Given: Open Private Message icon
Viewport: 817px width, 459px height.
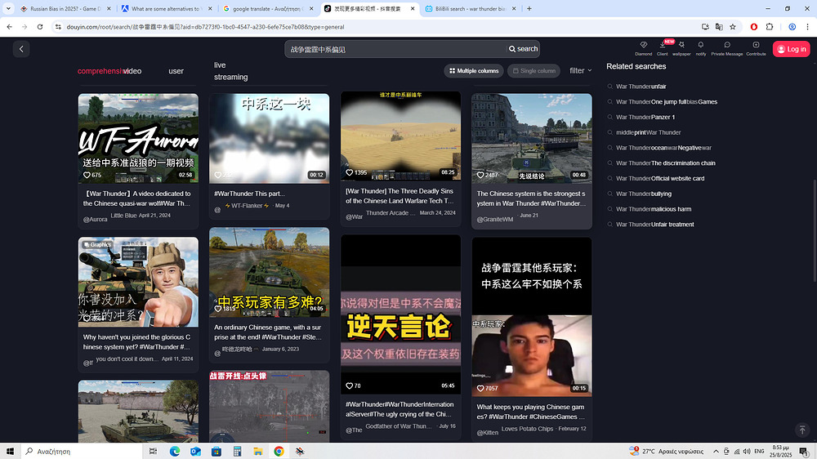Looking at the screenshot, I should tap(727, 48).
